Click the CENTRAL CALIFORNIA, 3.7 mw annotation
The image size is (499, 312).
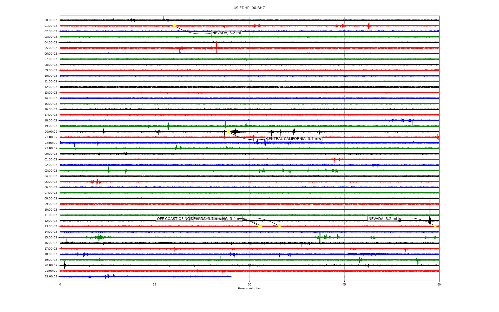pos(293,139)
